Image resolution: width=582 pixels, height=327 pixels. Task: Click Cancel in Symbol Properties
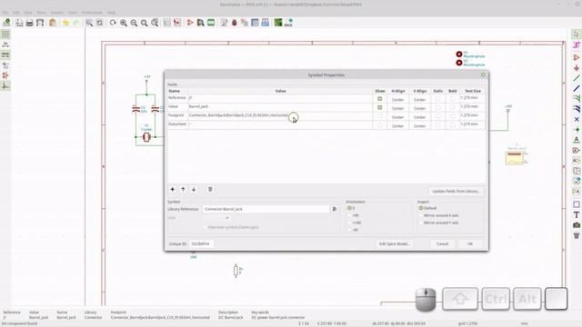[442, 244]
